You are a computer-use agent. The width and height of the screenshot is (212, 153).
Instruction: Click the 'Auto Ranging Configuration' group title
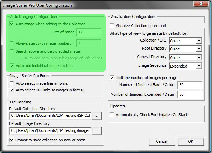pyautogui.click(x=34, y=17)
